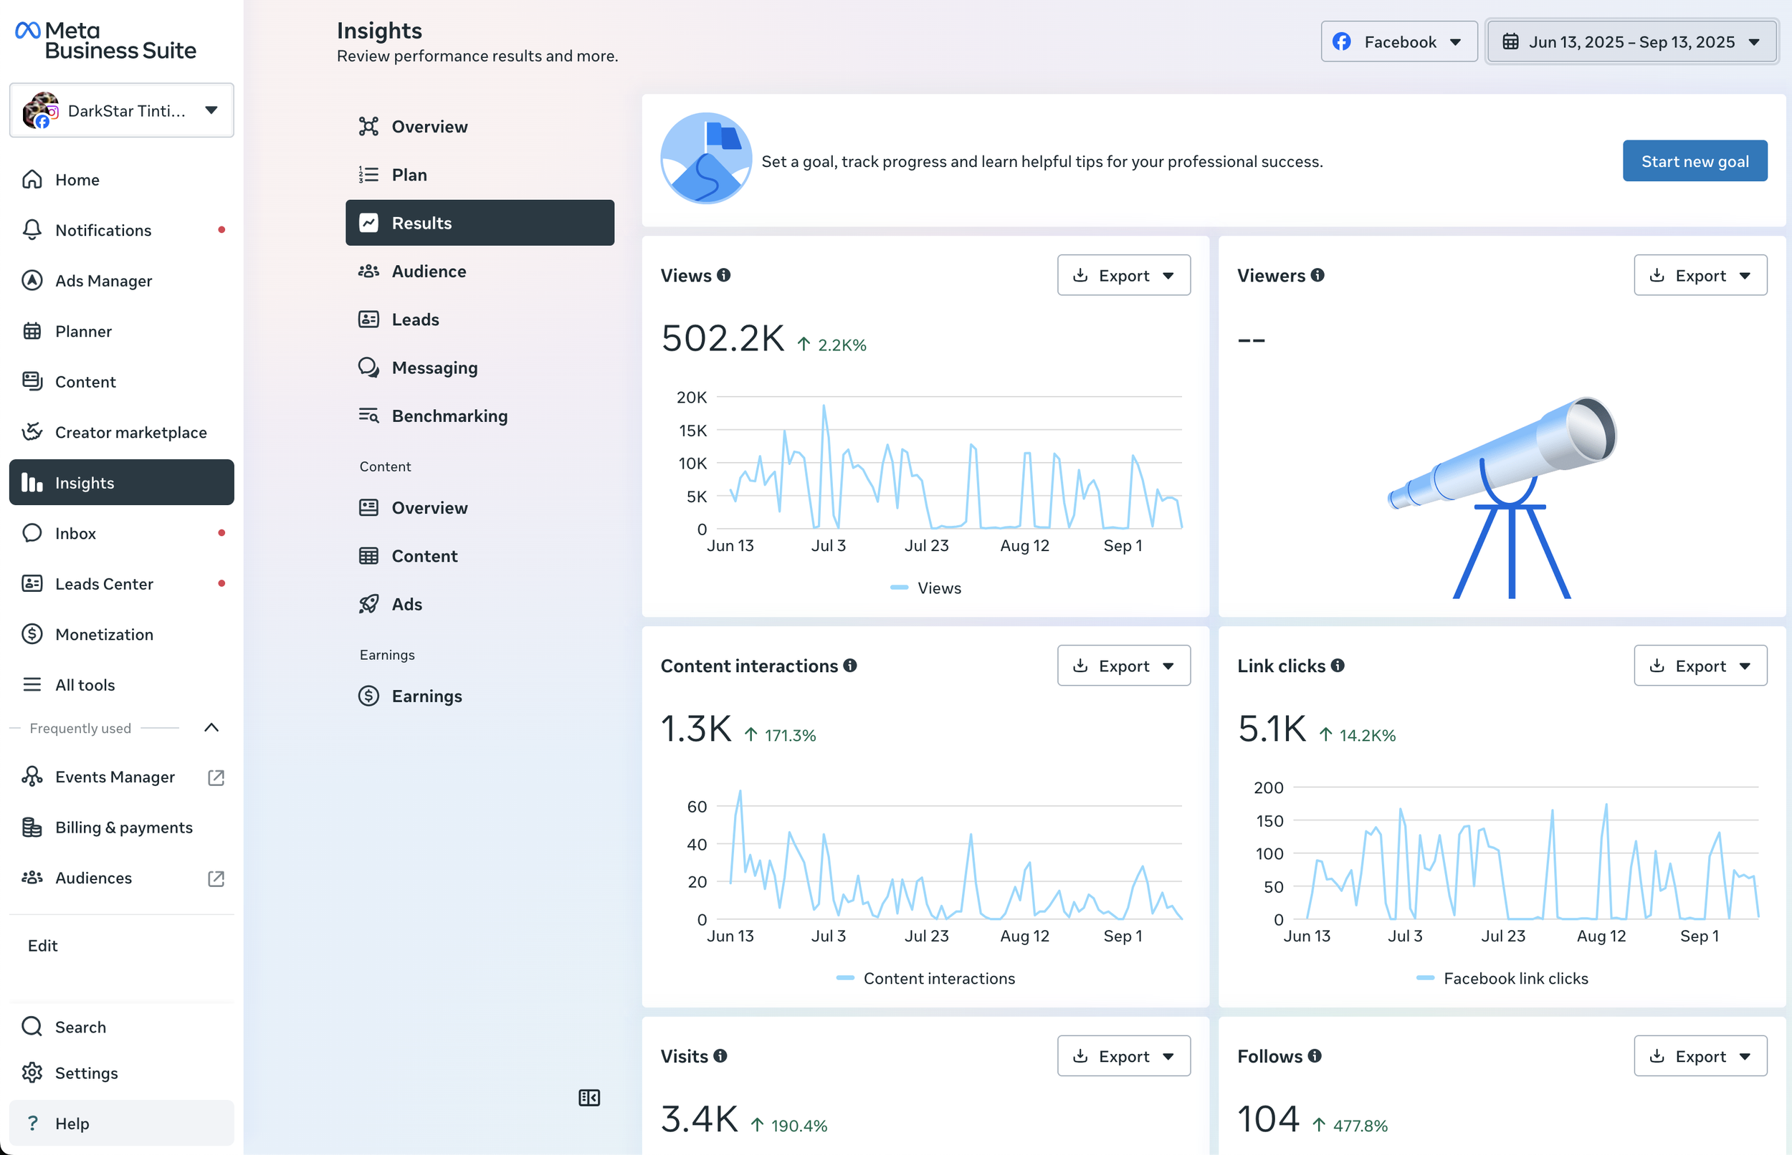Open Creator marketplace handshake icon
The height and width of the screenshot is (1155, 1792).
click(x=32, y=432)
